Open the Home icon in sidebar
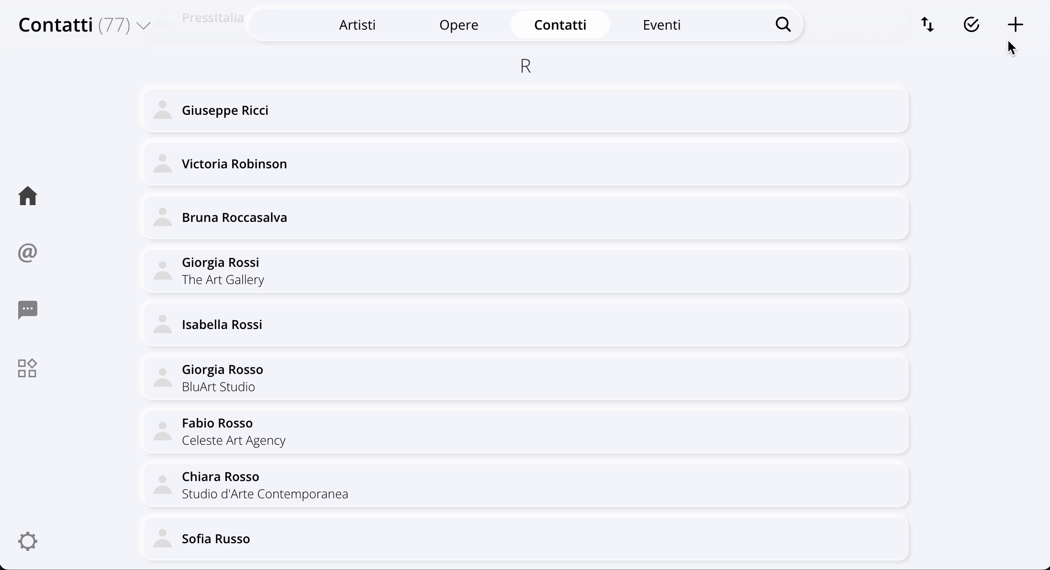Image resolution: width=1050 pixels, height=570 pixels. click(28, 196)
